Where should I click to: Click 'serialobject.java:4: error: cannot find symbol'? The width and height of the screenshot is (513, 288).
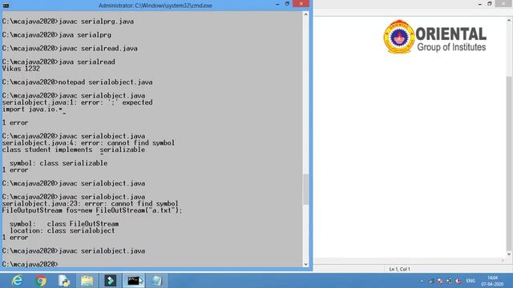click(88, 143)
